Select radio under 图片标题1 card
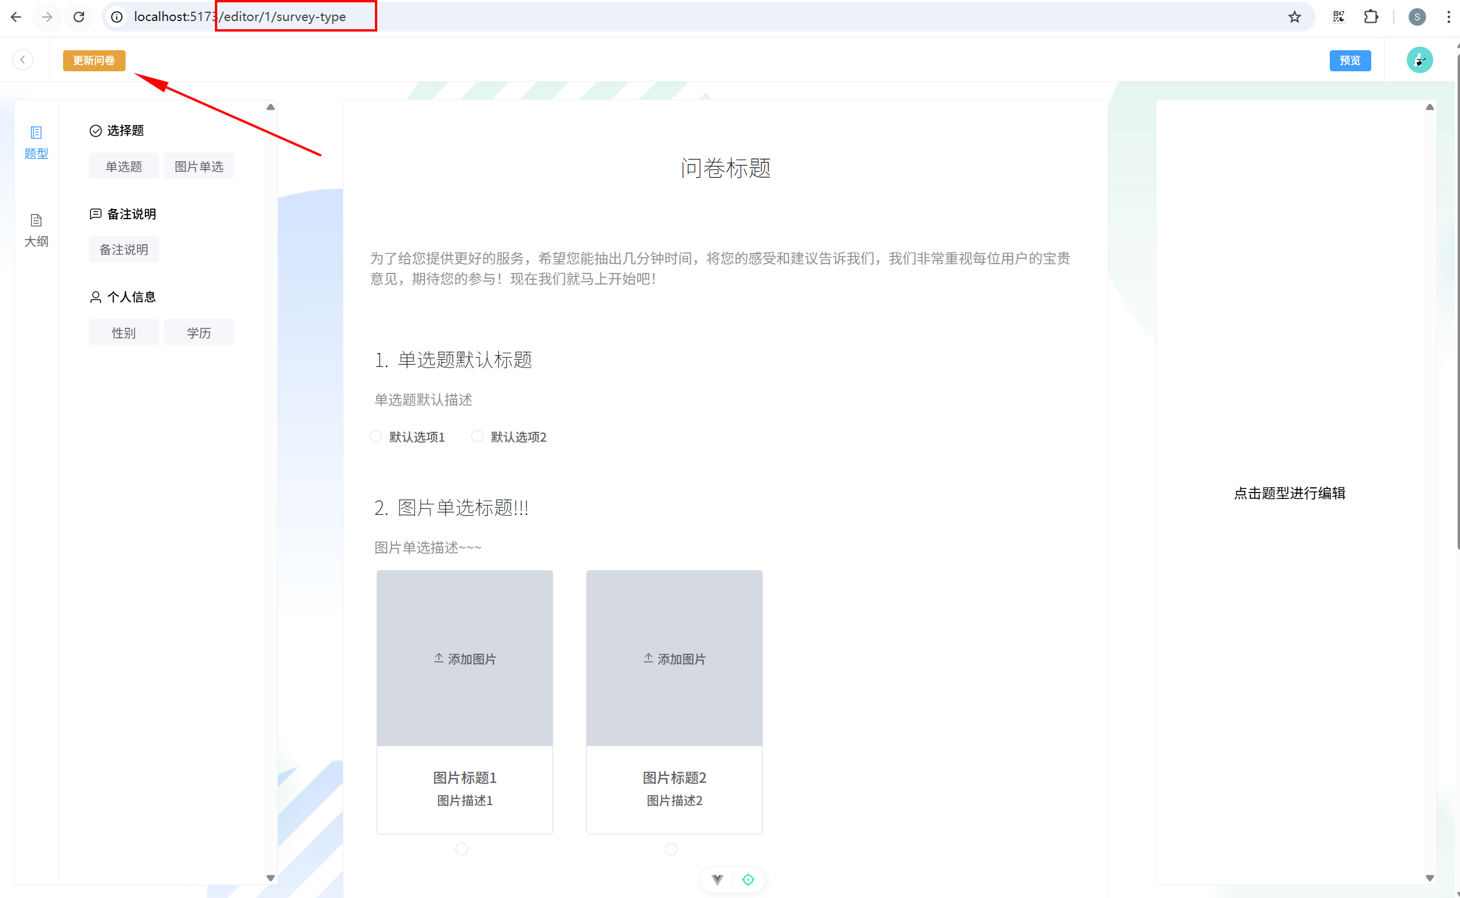Viewport: 1460px width, 898px height. pos(461,850)
